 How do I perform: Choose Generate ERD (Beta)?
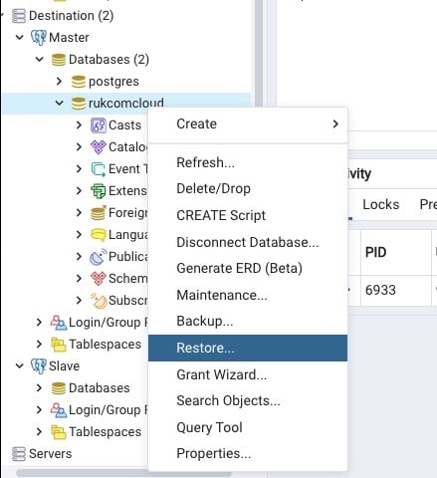pos(248,268)
